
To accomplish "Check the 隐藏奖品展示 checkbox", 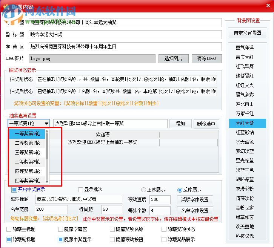I will click(164, 239).
